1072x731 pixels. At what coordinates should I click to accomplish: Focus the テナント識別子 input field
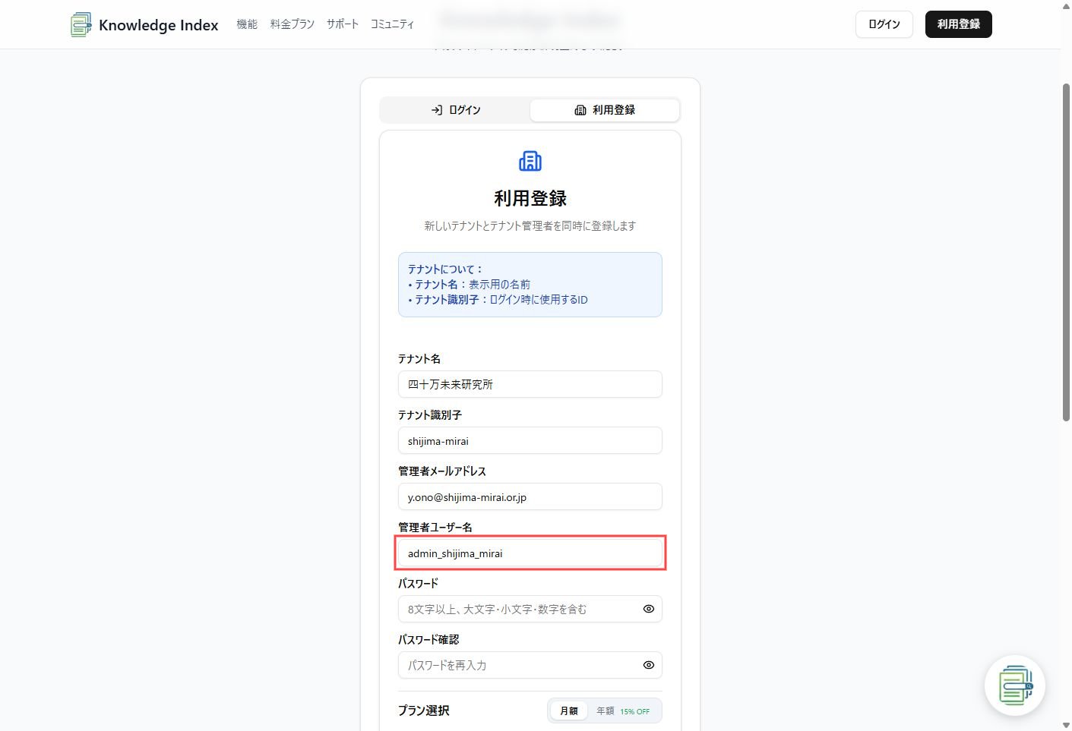[x=530, y=440]
